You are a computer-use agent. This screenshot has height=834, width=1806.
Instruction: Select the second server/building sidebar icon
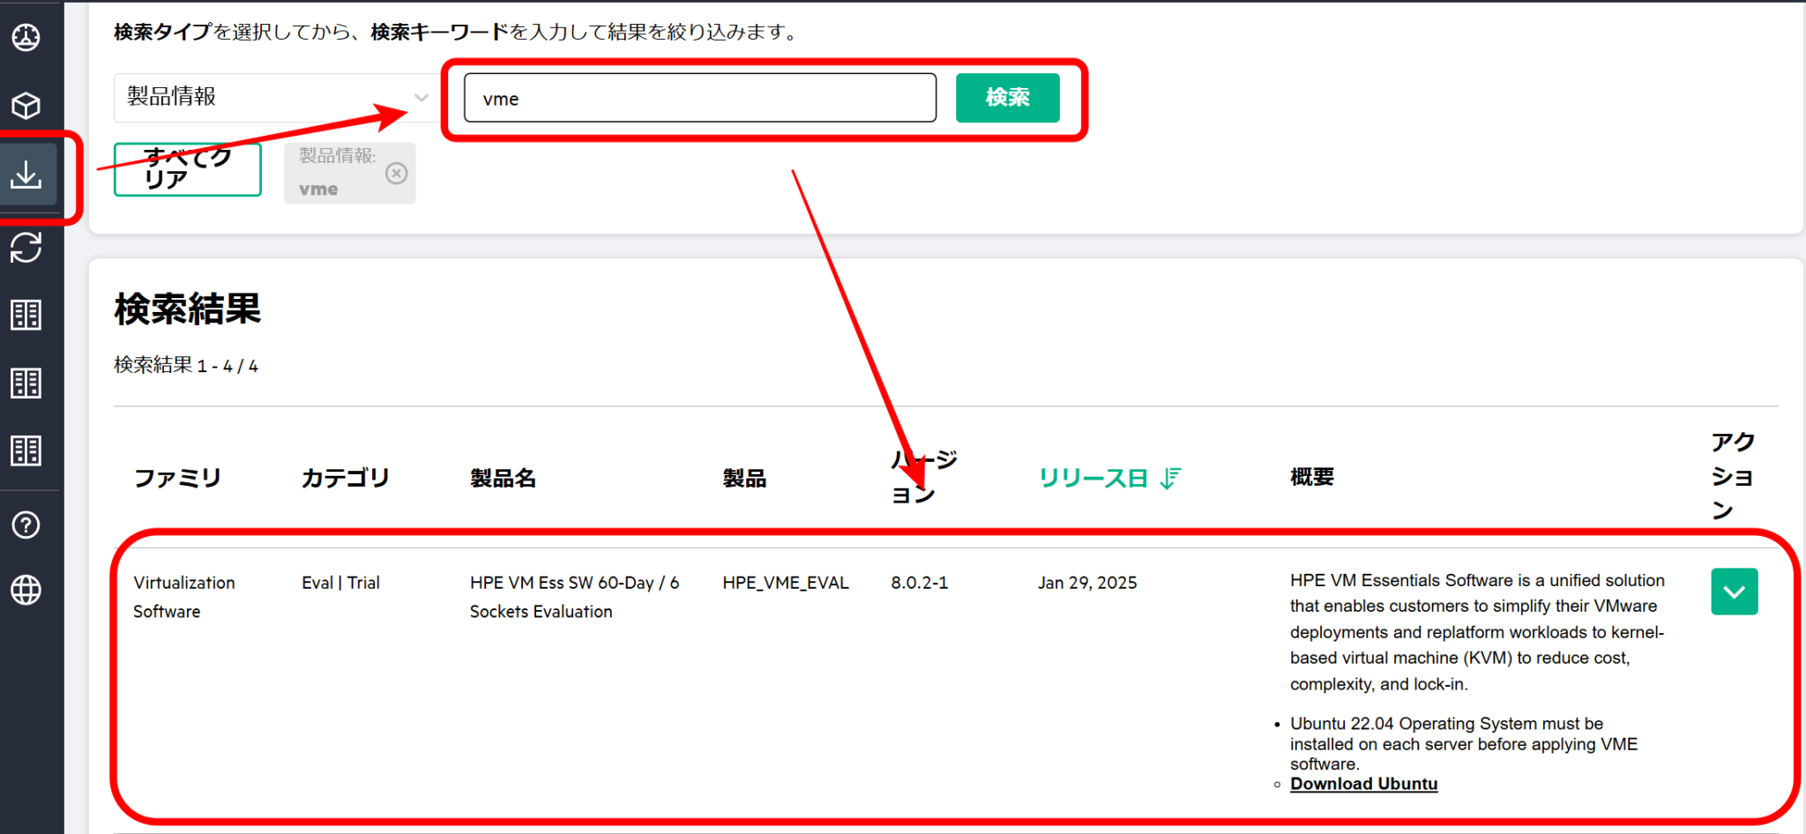(x=26, y=383)
